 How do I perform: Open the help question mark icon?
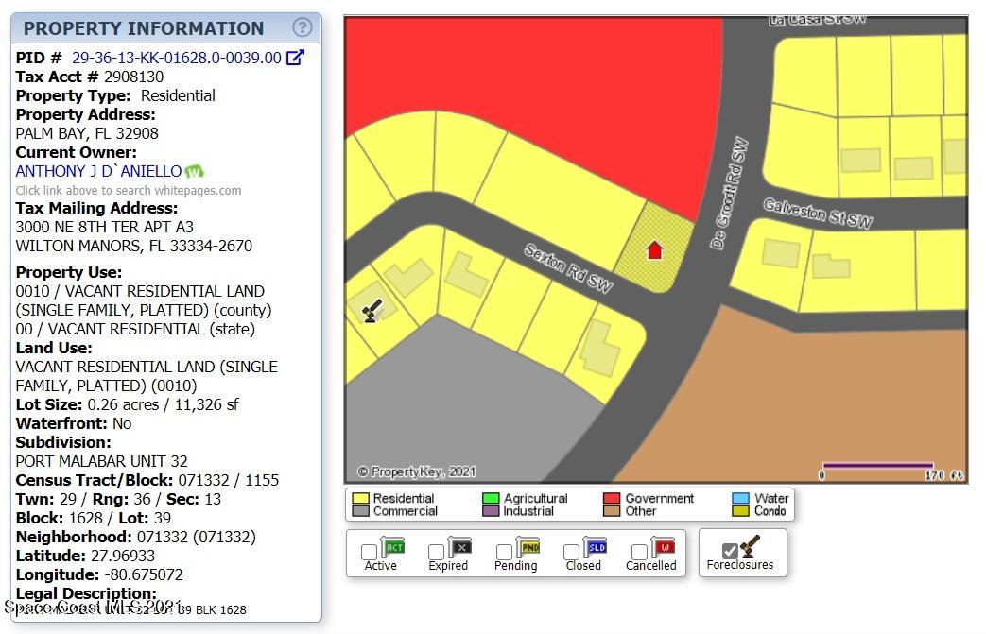[x=302, y=27]
